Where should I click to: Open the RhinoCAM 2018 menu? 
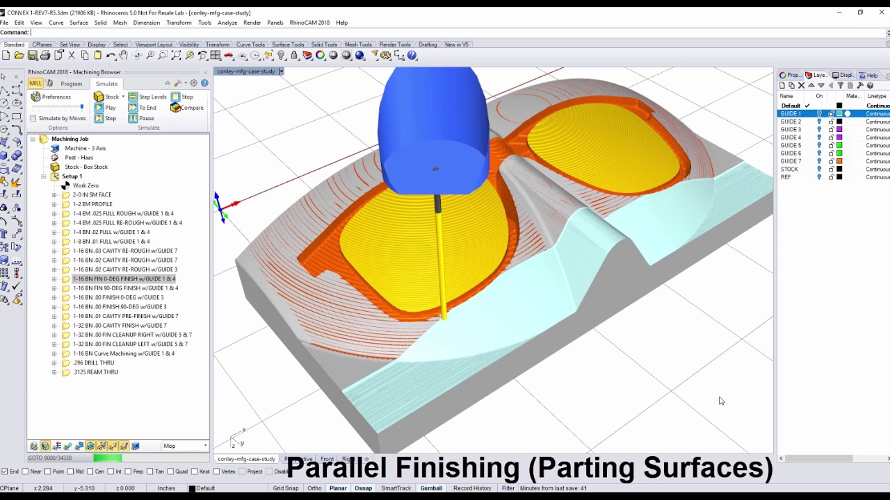[309, 23]
